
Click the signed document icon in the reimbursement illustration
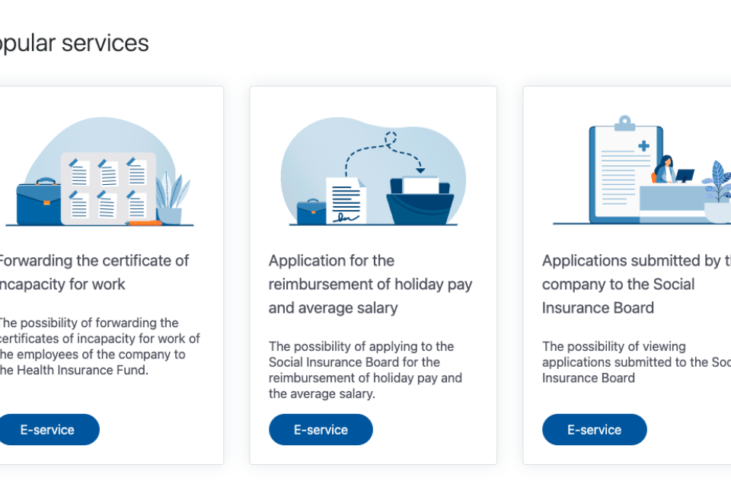(345, 201)
